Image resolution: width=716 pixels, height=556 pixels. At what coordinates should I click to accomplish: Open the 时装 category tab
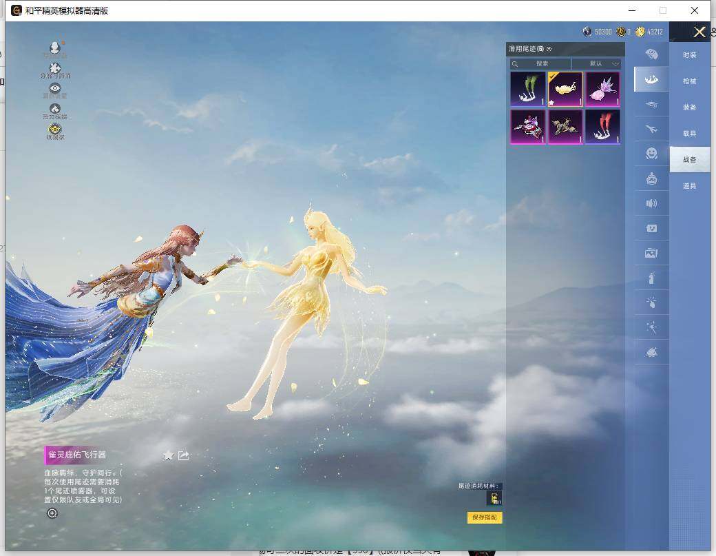[x=690, y=55]
